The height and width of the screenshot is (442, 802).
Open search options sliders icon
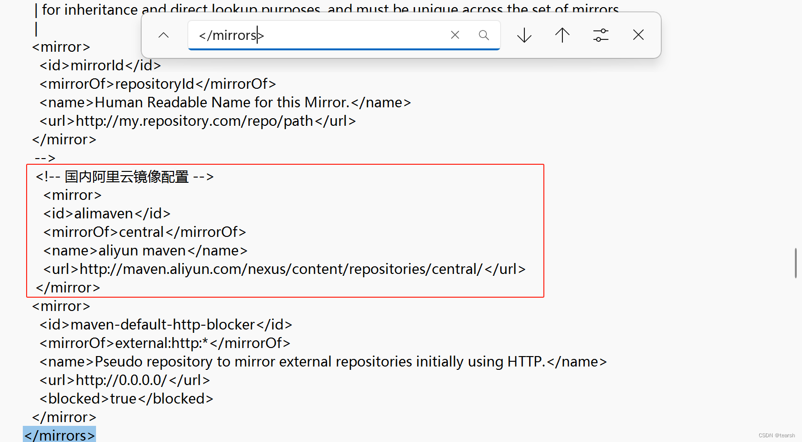pos(601,35)
